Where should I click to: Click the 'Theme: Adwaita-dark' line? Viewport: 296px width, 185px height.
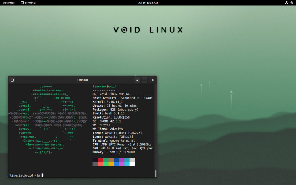[x=117, y=133]
